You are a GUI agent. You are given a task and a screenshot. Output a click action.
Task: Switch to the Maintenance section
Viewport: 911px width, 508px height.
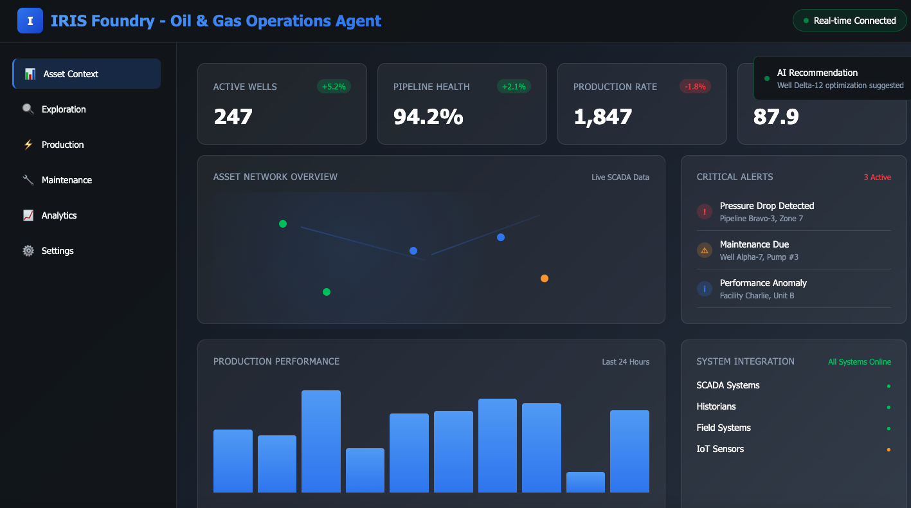point(67,180)
